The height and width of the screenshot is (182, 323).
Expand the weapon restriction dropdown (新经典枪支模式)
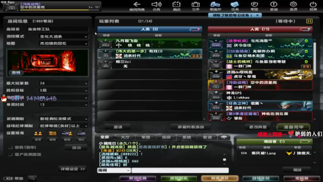pyautogui.click(x=64, y=119)
